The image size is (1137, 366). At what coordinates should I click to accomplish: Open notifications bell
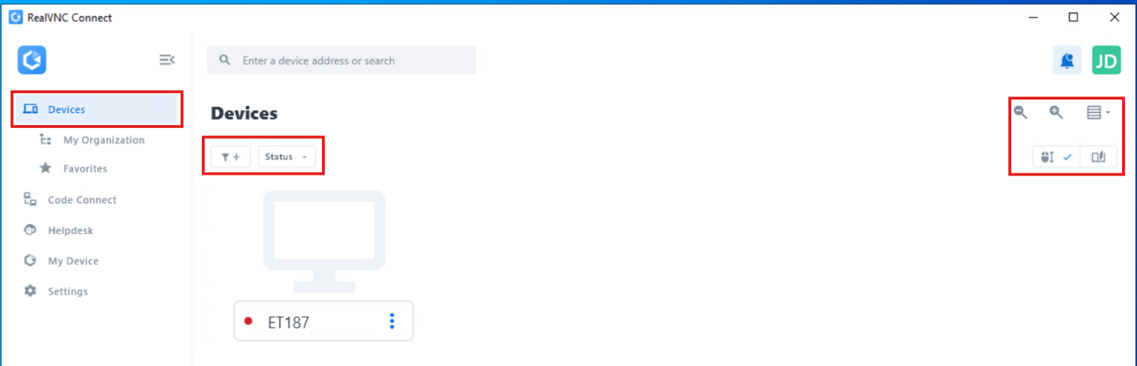point(1067,60)
